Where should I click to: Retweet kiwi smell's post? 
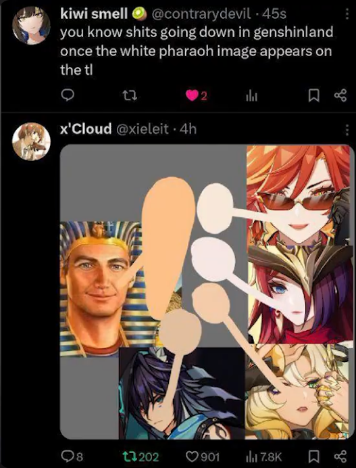pos(130,95)
